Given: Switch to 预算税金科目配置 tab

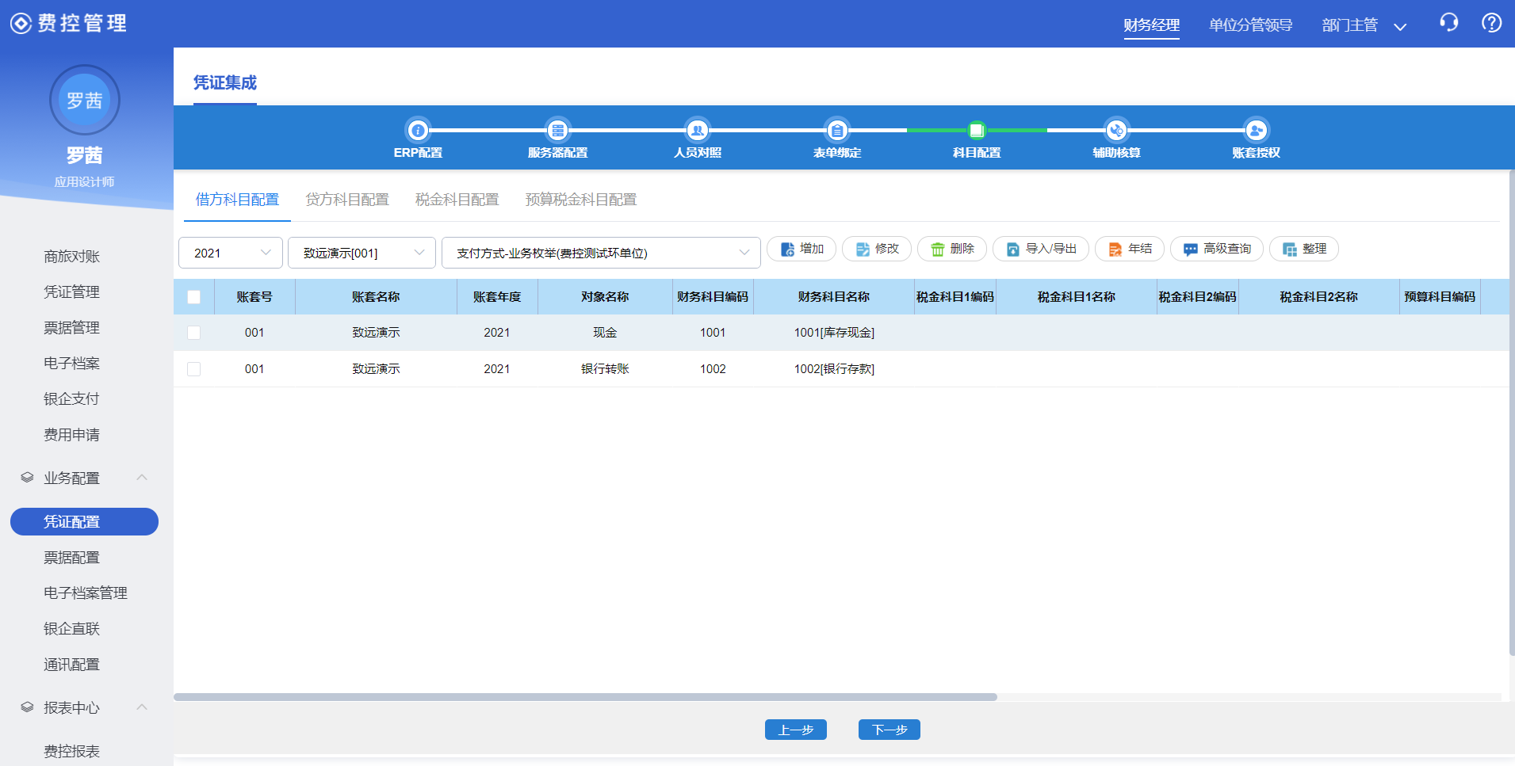Looking at the screenshot, I should (581, 200).
